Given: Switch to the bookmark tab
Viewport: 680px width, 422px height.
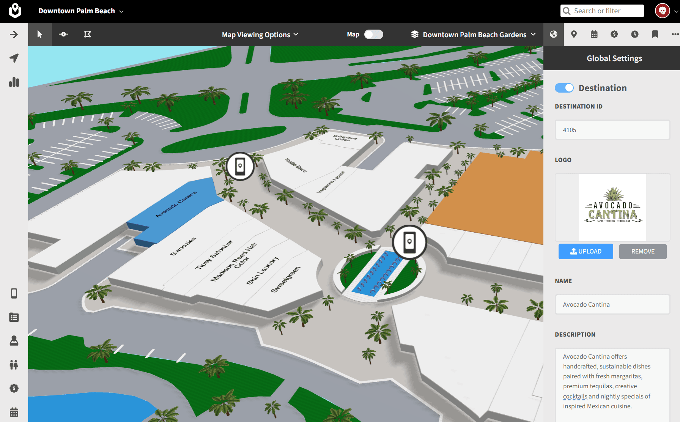Looking at the screenshot, I should point(655,35).
